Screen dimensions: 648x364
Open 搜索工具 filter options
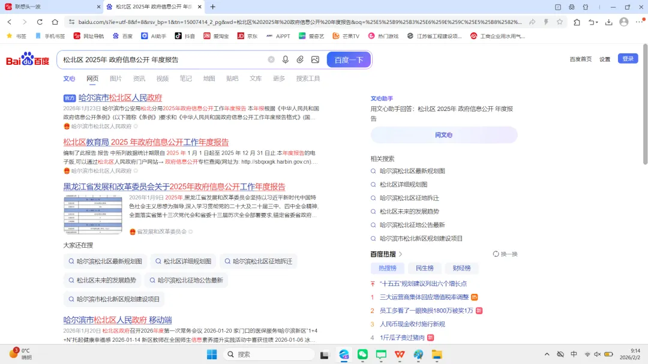click(308, 79)
